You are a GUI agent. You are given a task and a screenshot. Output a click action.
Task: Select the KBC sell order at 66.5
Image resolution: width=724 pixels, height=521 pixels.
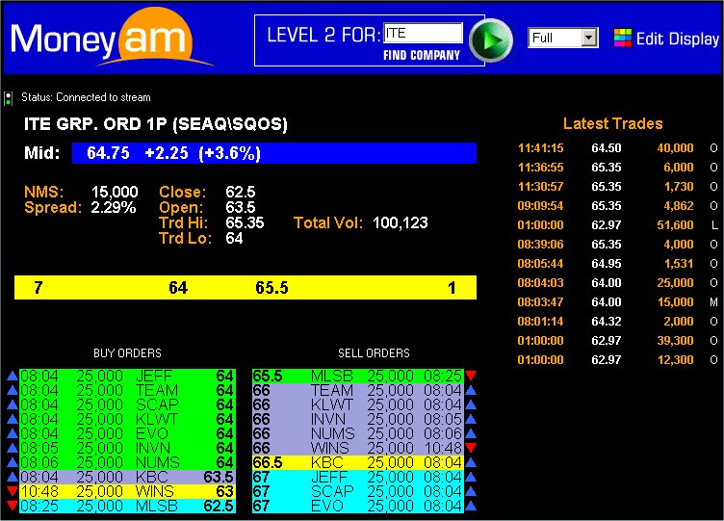tap(358, 463)
